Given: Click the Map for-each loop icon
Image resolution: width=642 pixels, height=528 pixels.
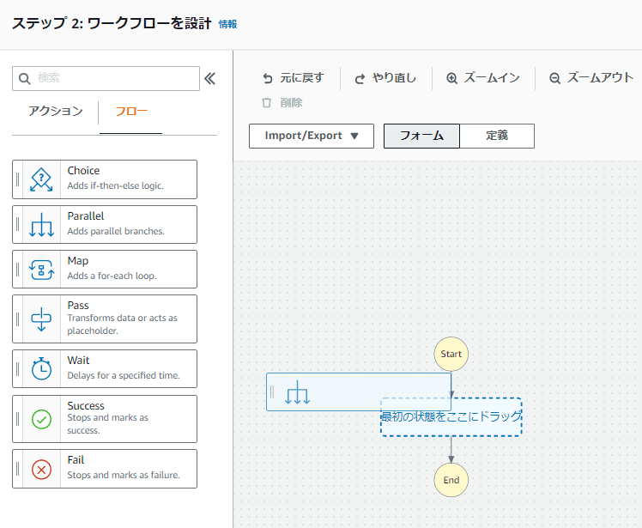Looking at the screenshot, I should (41, 270).
